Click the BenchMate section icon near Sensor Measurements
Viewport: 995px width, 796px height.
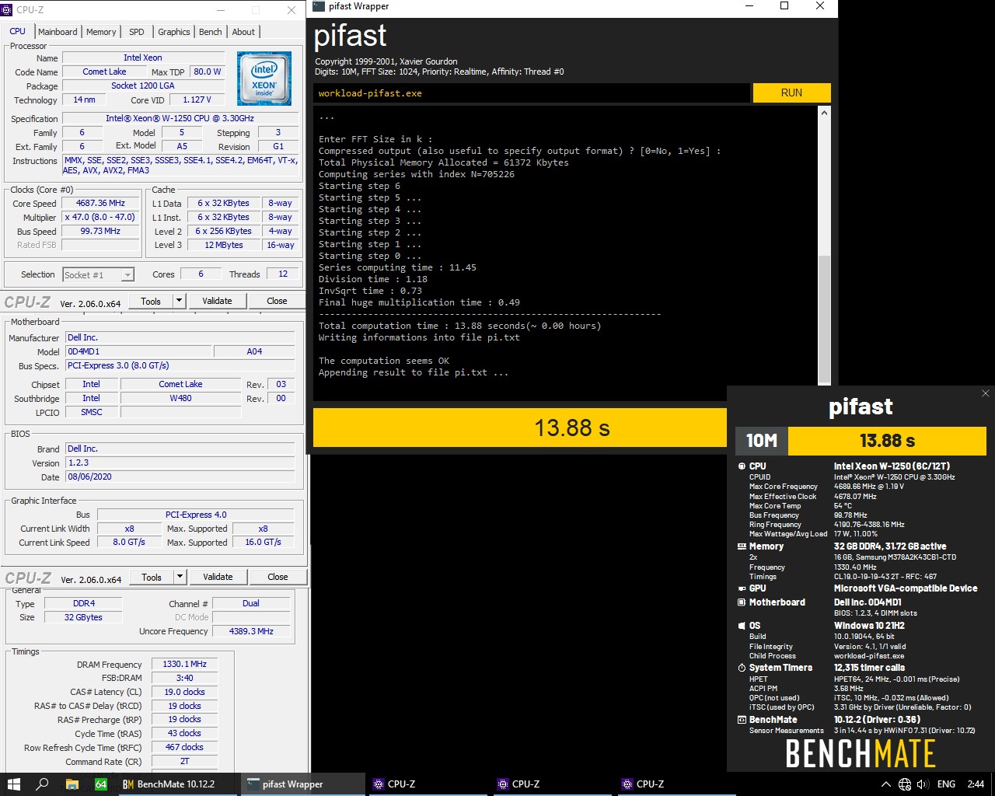742,720
